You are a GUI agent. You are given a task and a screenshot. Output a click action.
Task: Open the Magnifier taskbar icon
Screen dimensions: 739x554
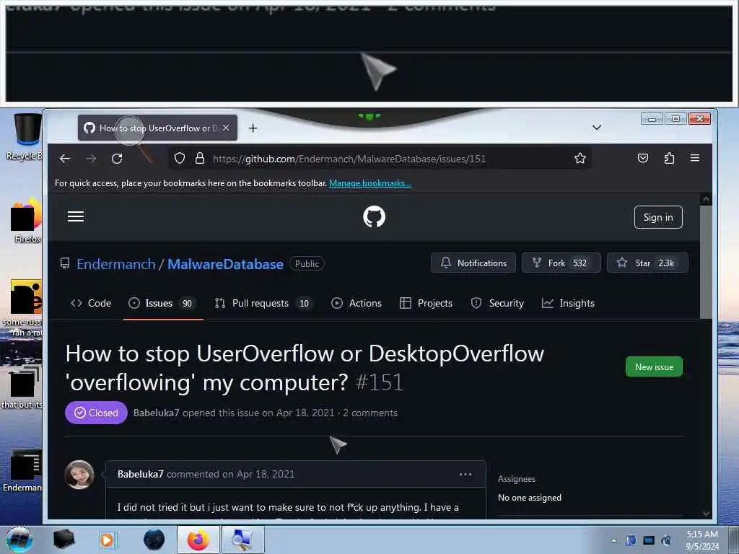coord(242,540)
